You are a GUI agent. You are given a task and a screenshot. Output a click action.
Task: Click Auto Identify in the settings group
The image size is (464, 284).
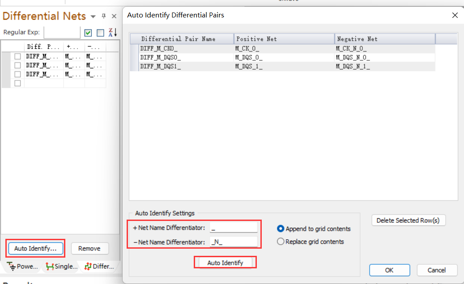tap(225, 263)
